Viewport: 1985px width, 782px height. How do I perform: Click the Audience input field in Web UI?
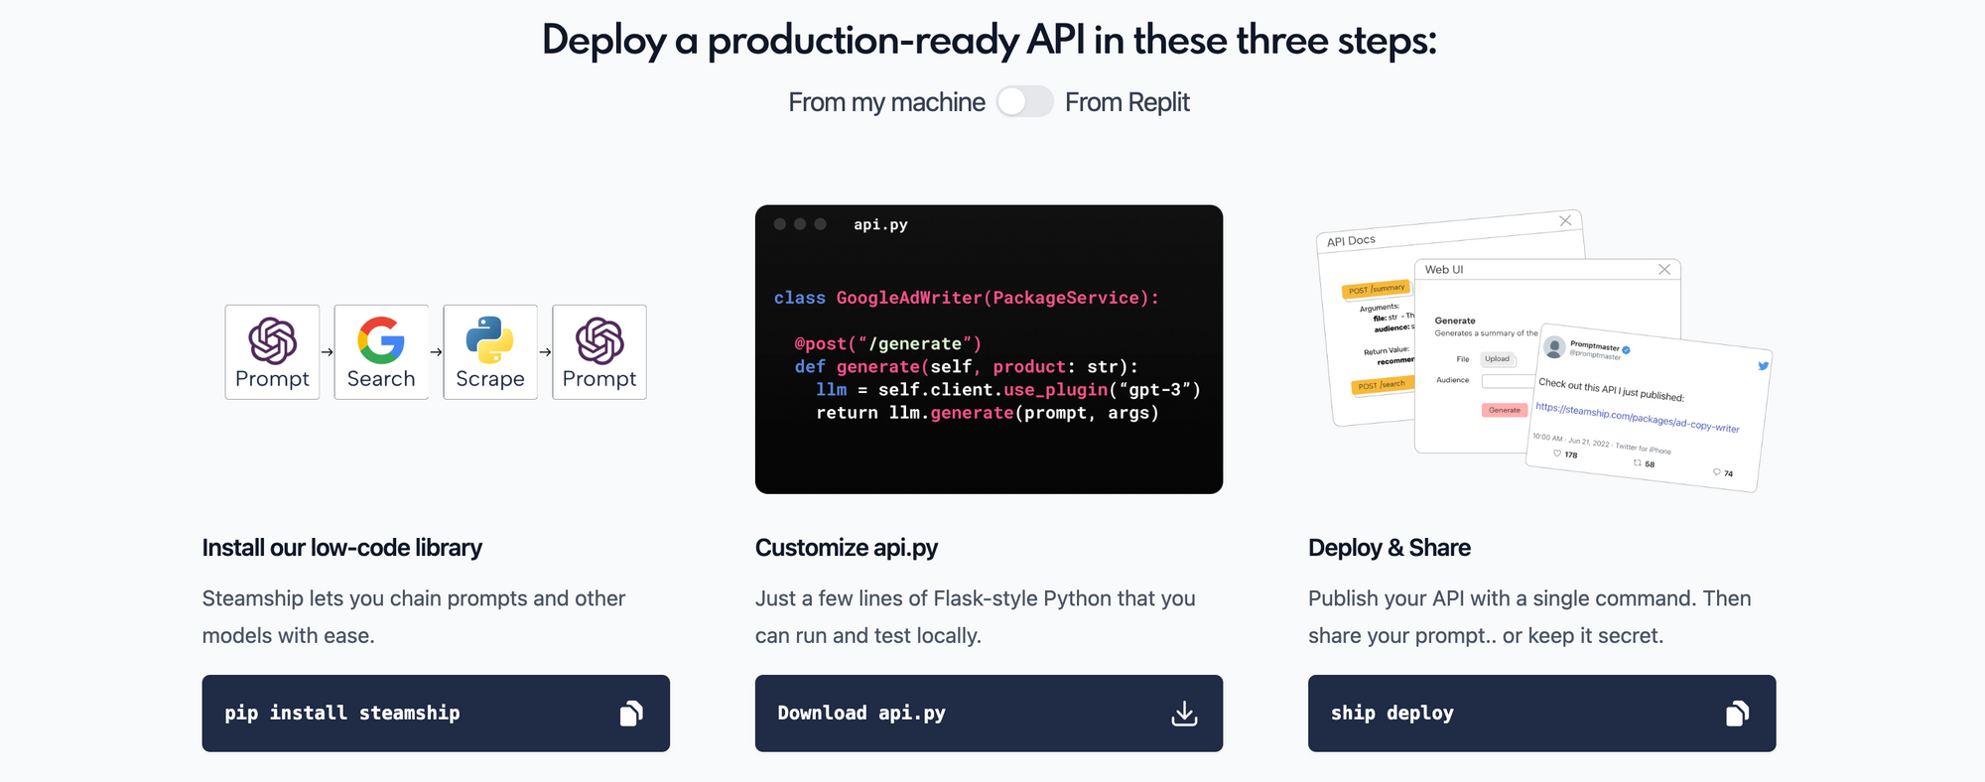click(x=1508, y=381)
